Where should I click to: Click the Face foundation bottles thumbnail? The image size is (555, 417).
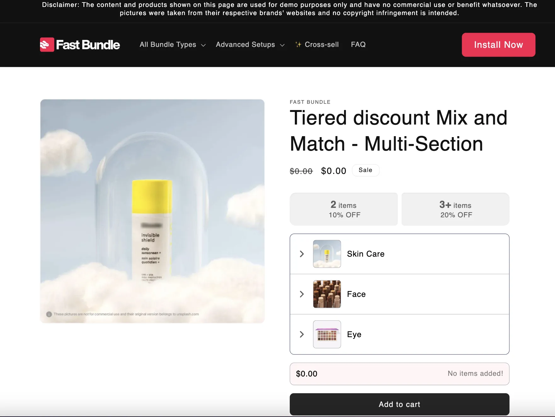(x=326, y=294)
